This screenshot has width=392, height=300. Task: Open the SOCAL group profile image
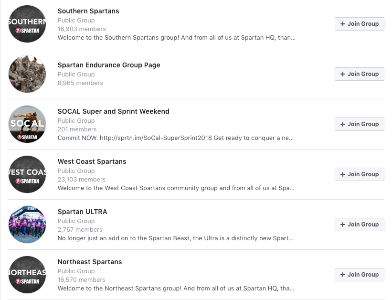click(x=27, y=124)
